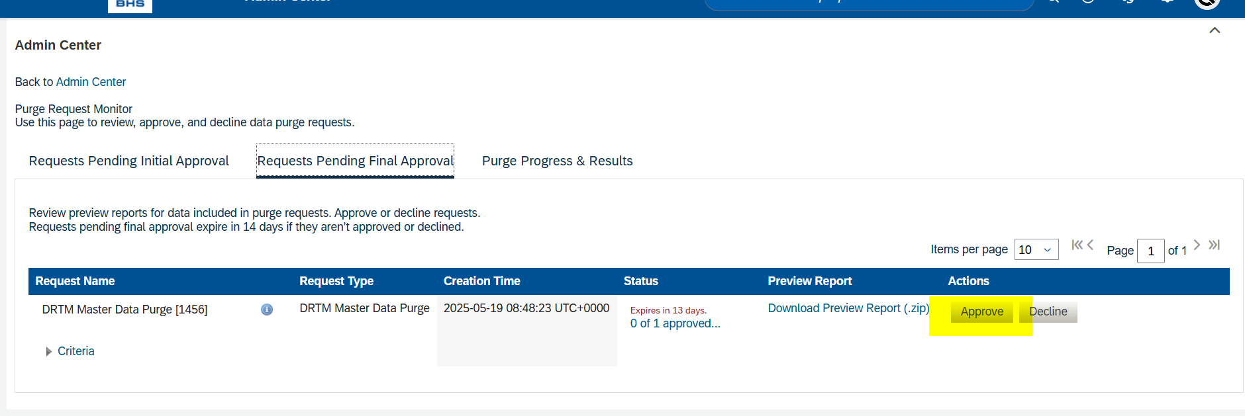Select the Requests Pending Final Approval tab

point(355,161)
